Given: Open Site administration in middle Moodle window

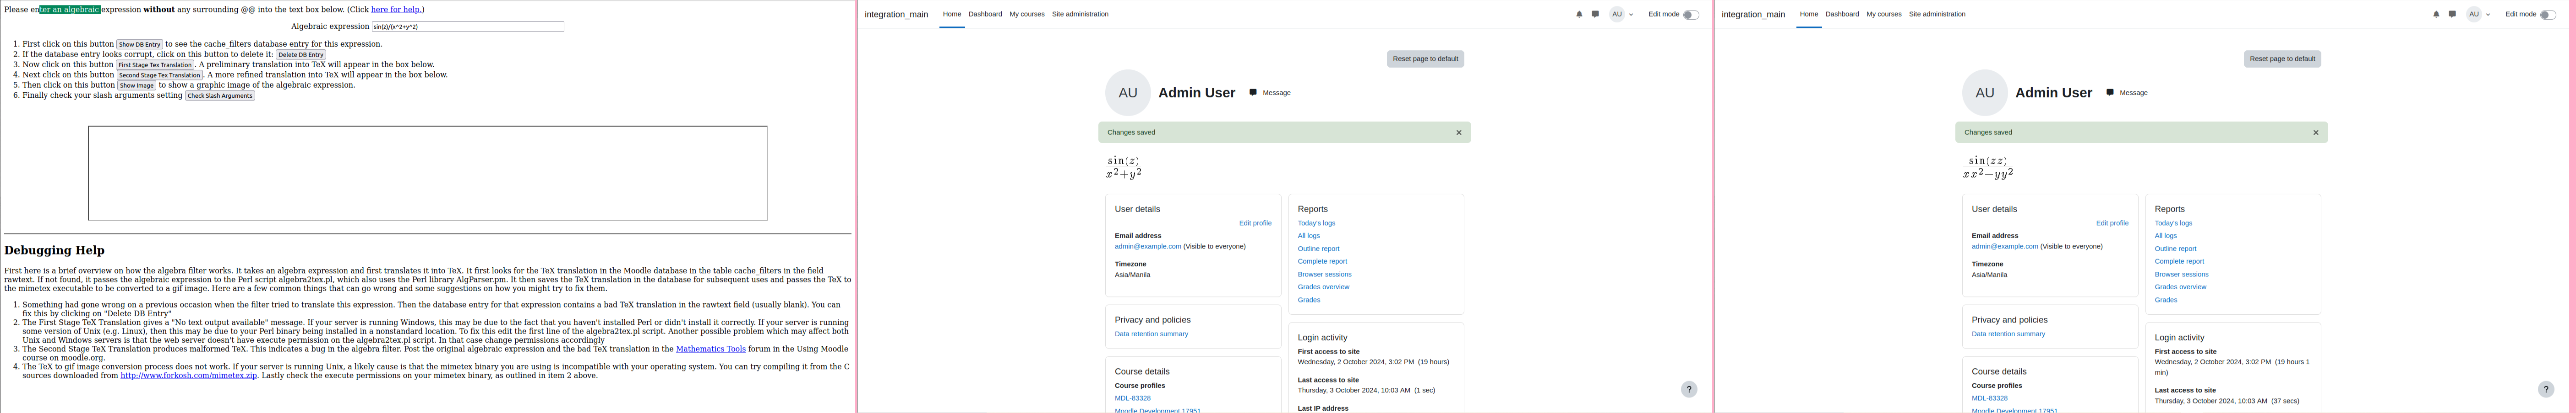Looking at the screenshot, I should coord(1080,15).
